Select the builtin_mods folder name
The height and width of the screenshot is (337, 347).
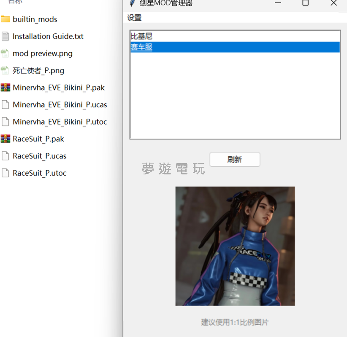coord(35,19)
